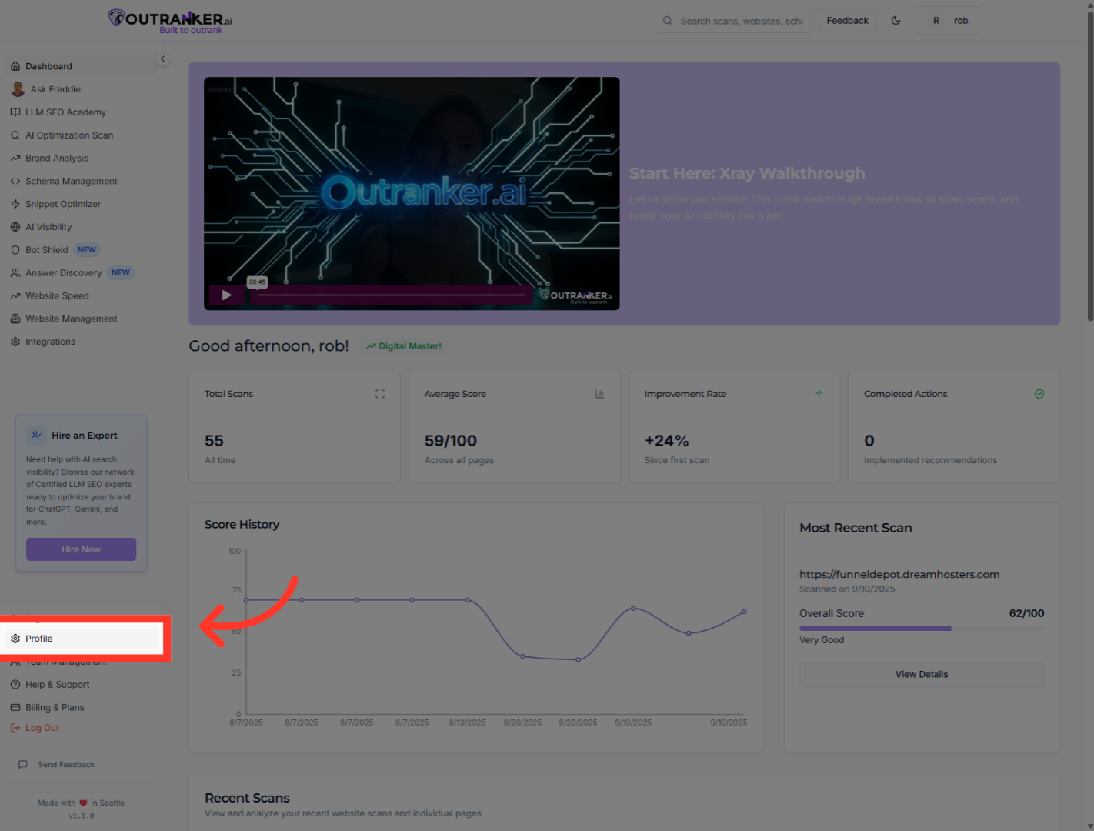Open Website Speed via its trend icon
1094x831 pixels.
pyautogui.click(x=15, y=296)
